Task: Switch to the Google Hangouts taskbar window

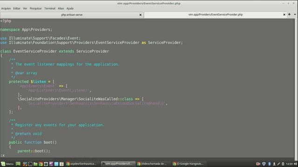Action: pos(188,164)
